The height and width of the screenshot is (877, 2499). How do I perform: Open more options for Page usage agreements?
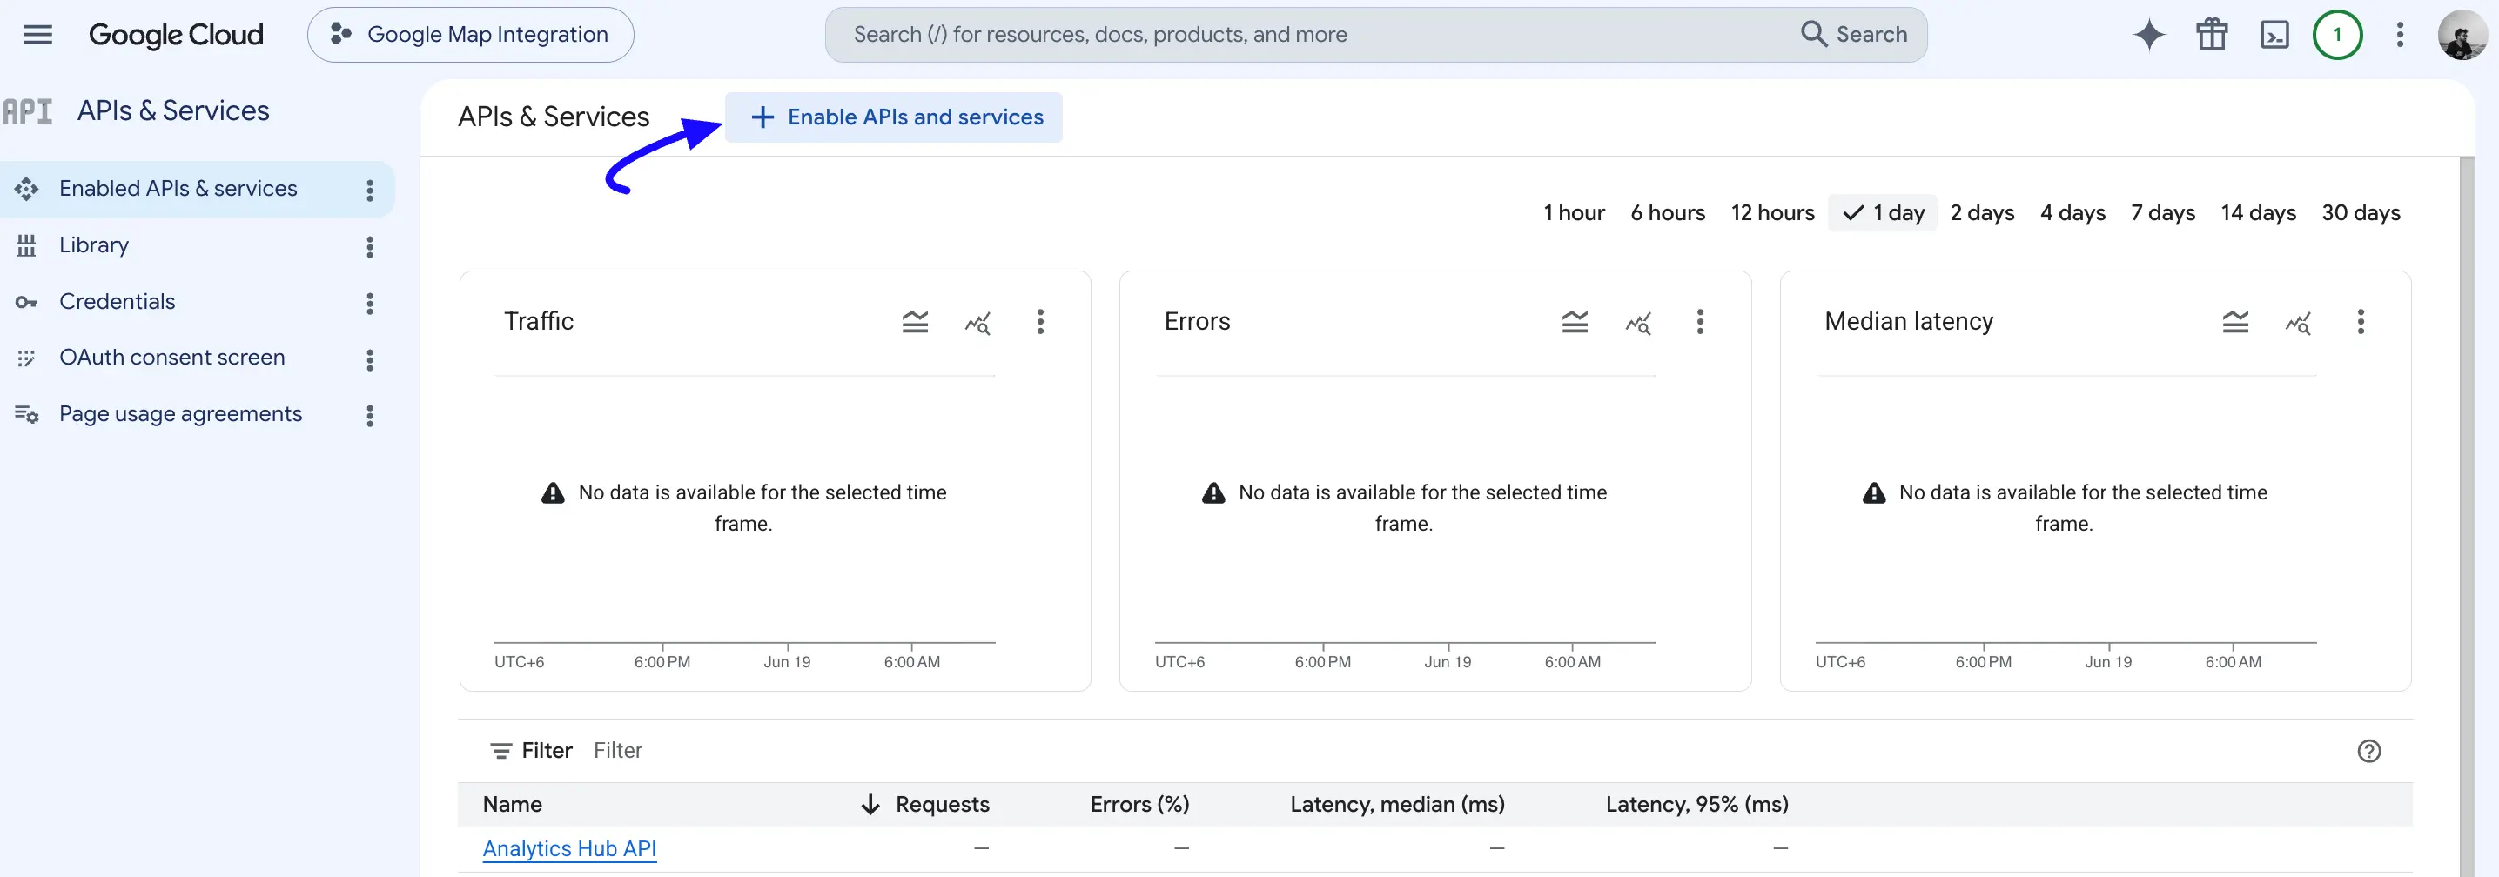tap(370, 416)
